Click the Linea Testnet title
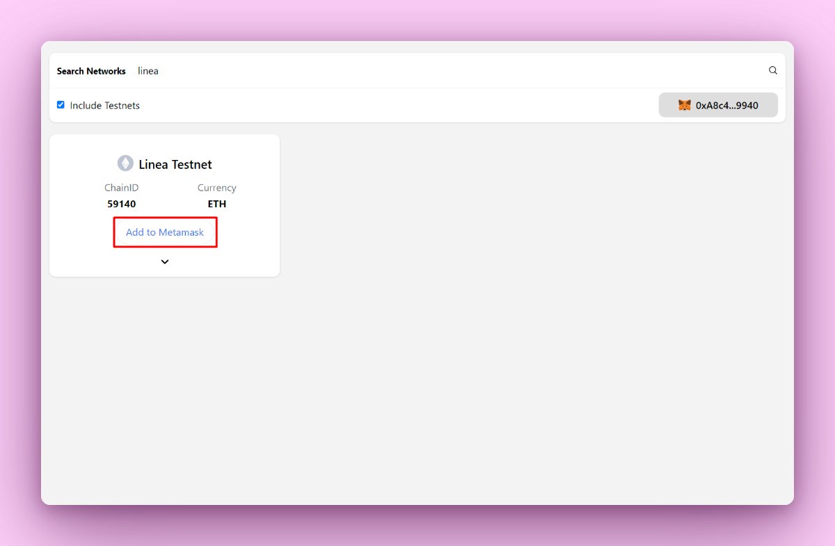835x546 pixels. [175, 165]
